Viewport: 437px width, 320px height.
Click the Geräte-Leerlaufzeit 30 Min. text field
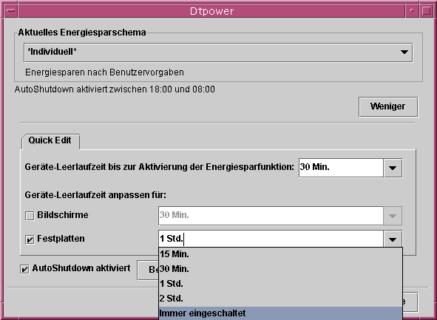341,168
